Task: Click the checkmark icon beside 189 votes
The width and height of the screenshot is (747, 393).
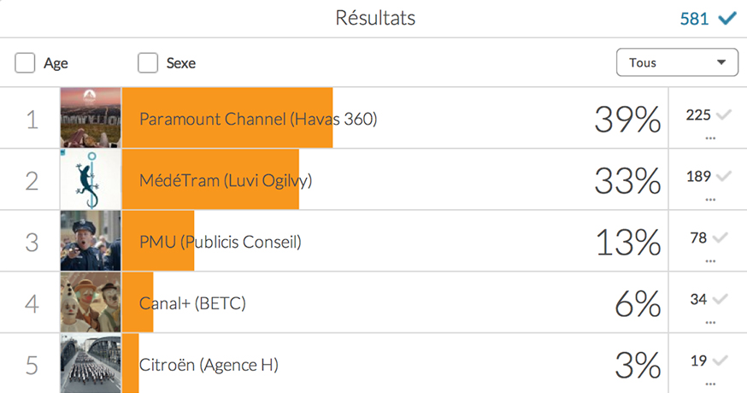Action: (x=723, y=176)
